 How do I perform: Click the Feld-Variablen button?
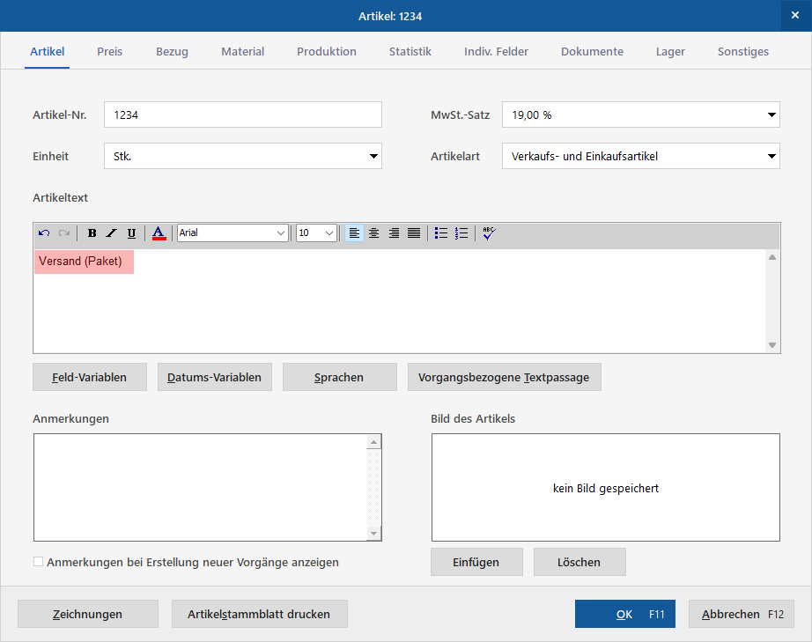pyautogui.click(x=90, y=377)
